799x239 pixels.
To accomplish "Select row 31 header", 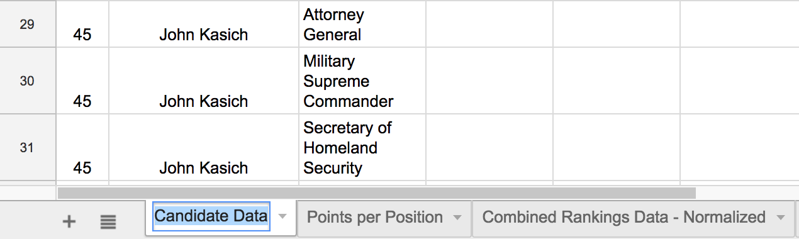I will [x=27, y=147].
